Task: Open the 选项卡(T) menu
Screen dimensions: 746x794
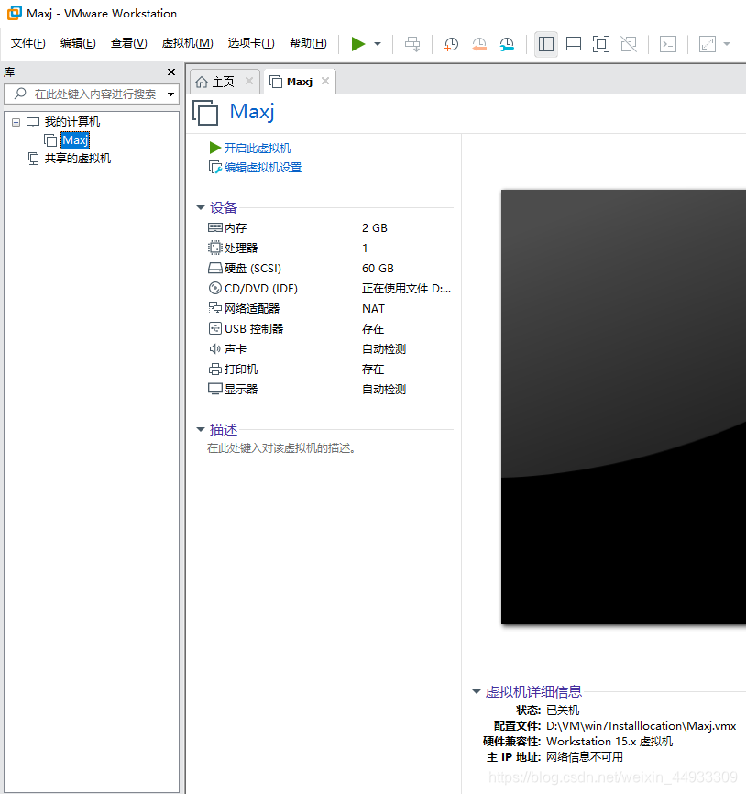Action: point(251,43)
